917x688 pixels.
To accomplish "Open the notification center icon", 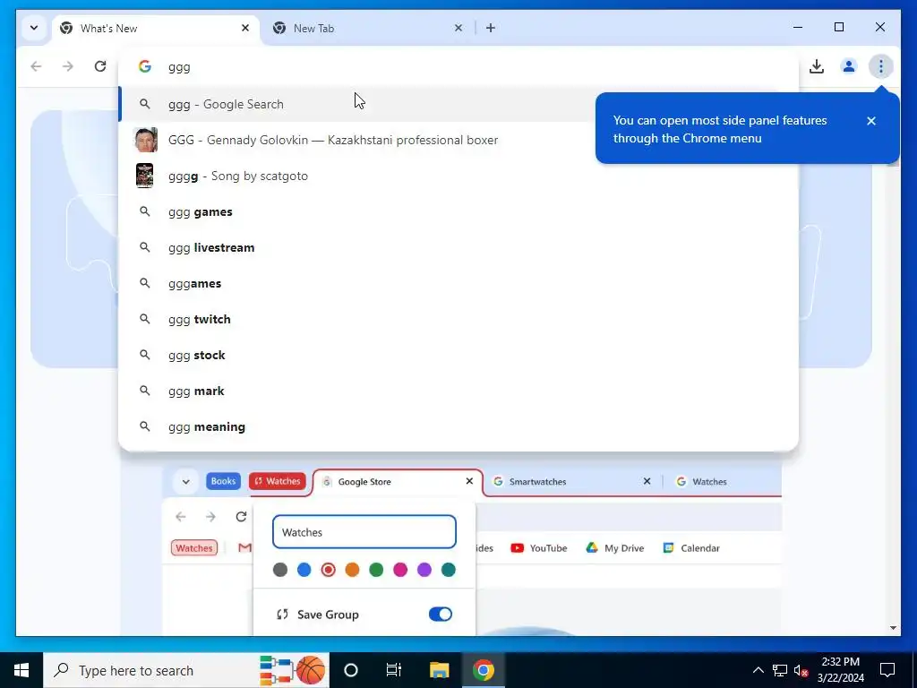I will [x=887, y=670].
